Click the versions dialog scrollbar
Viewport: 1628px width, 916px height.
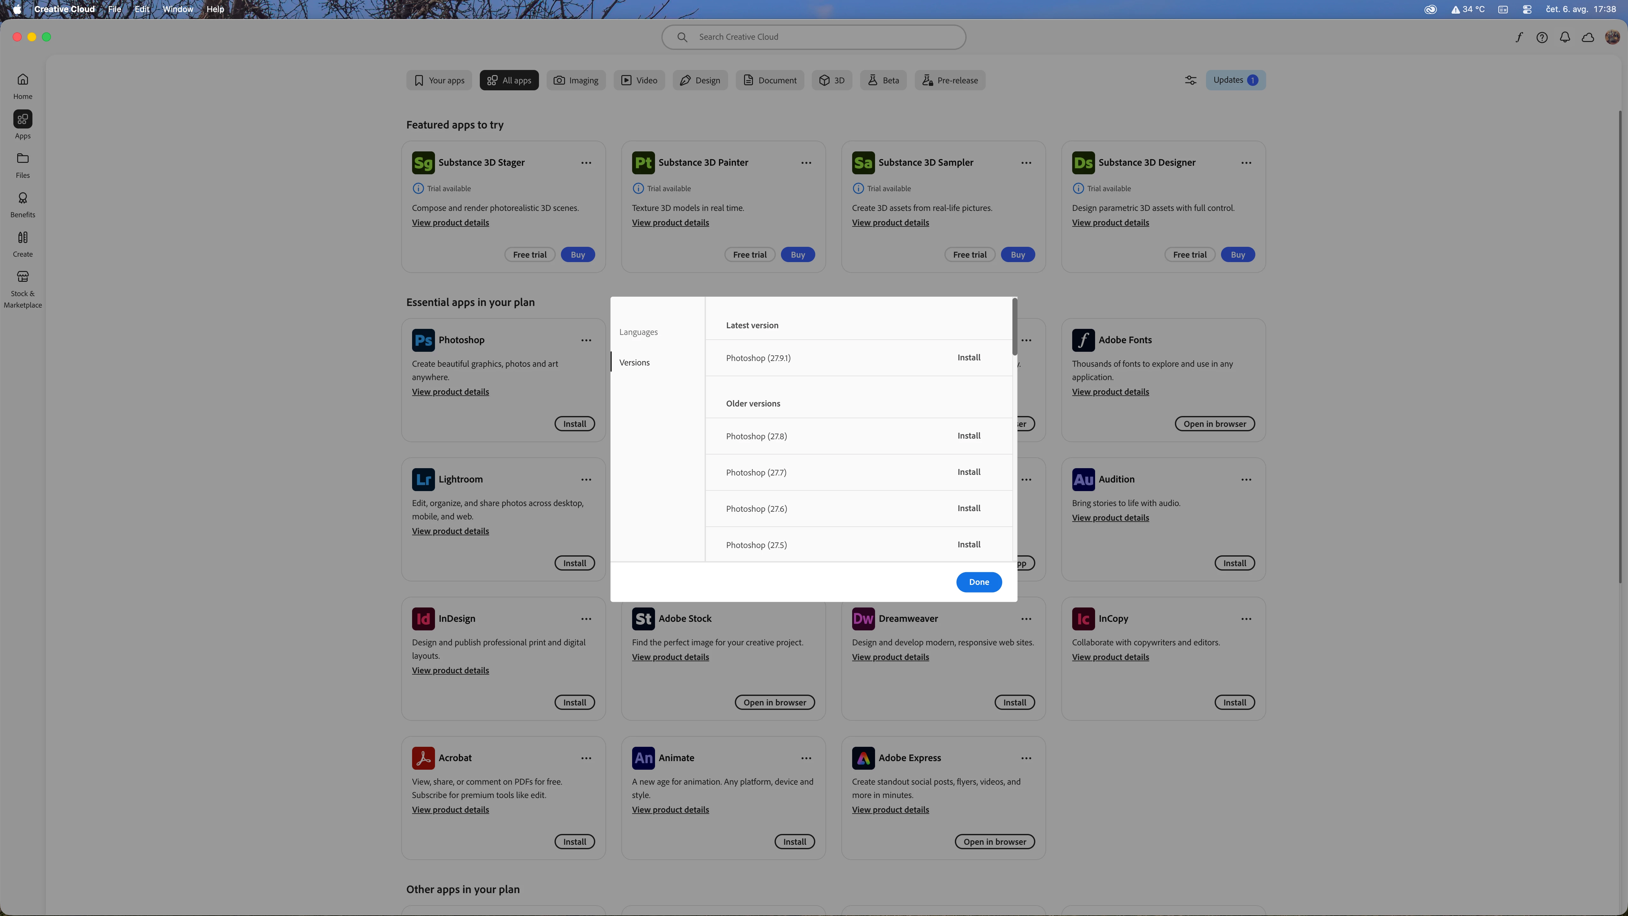[1014, 327]
